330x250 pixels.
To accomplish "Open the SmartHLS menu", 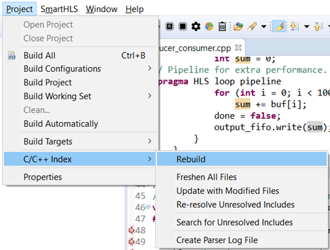I will click(59, 9).
